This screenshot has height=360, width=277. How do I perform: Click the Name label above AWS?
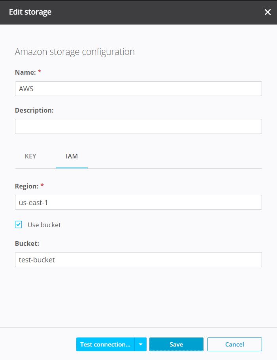[x=25, y=72]
